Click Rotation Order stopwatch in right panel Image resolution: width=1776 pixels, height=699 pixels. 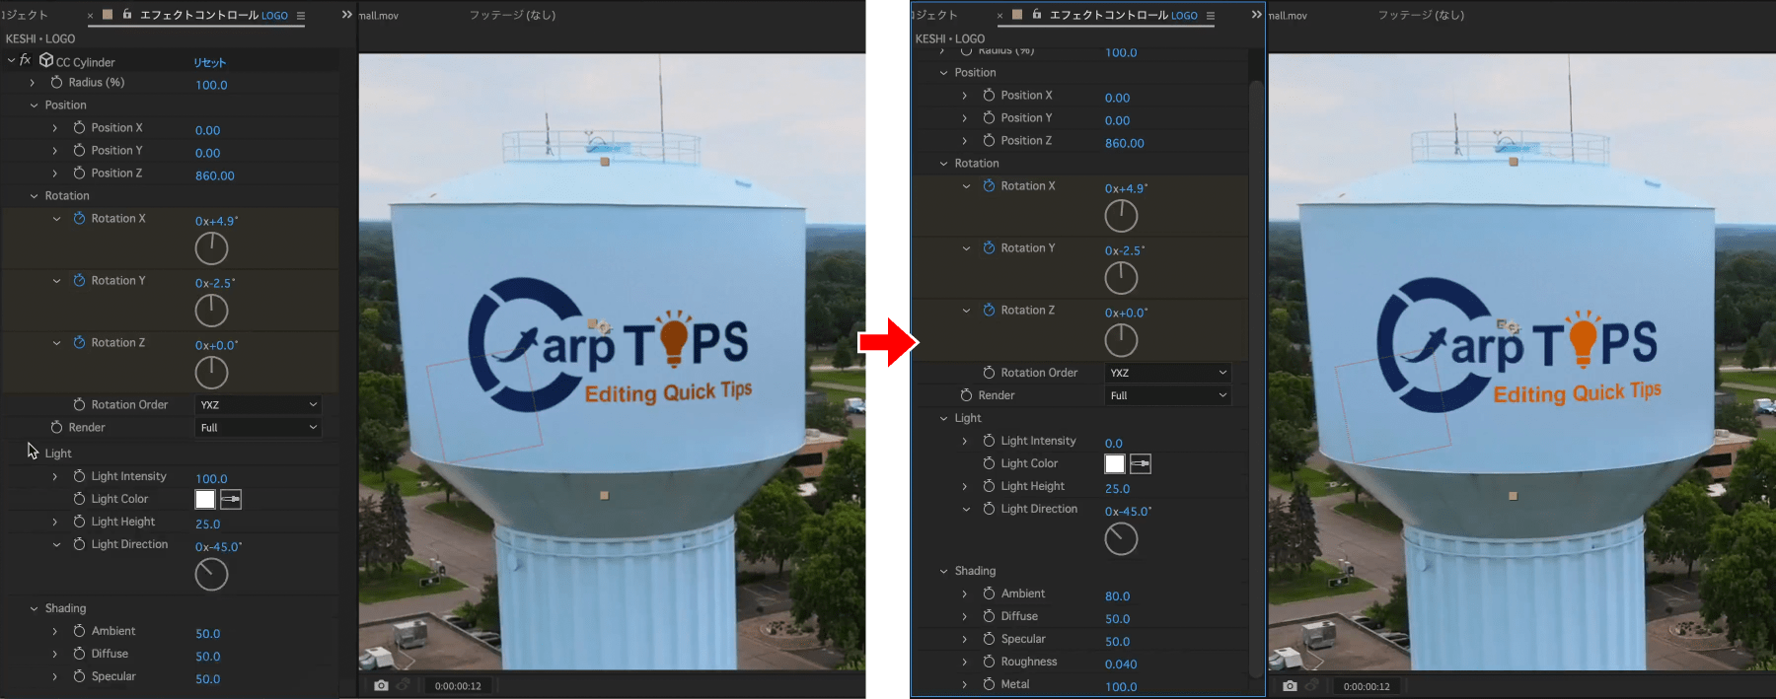tap(989, 373)
